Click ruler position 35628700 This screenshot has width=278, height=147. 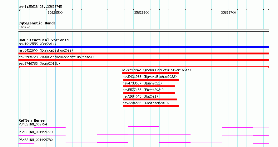pos(228,13)
